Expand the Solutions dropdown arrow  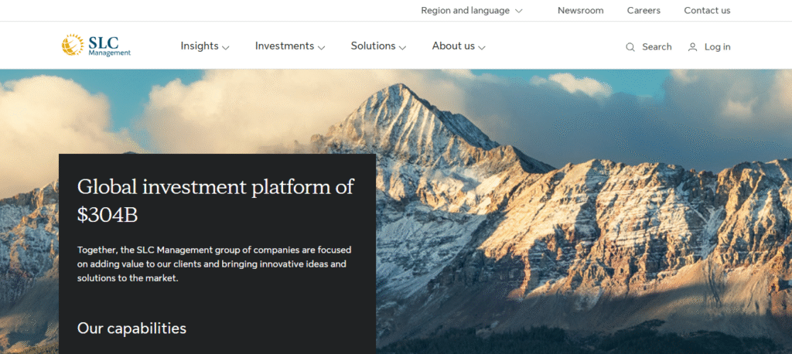[x=402, y=47]
